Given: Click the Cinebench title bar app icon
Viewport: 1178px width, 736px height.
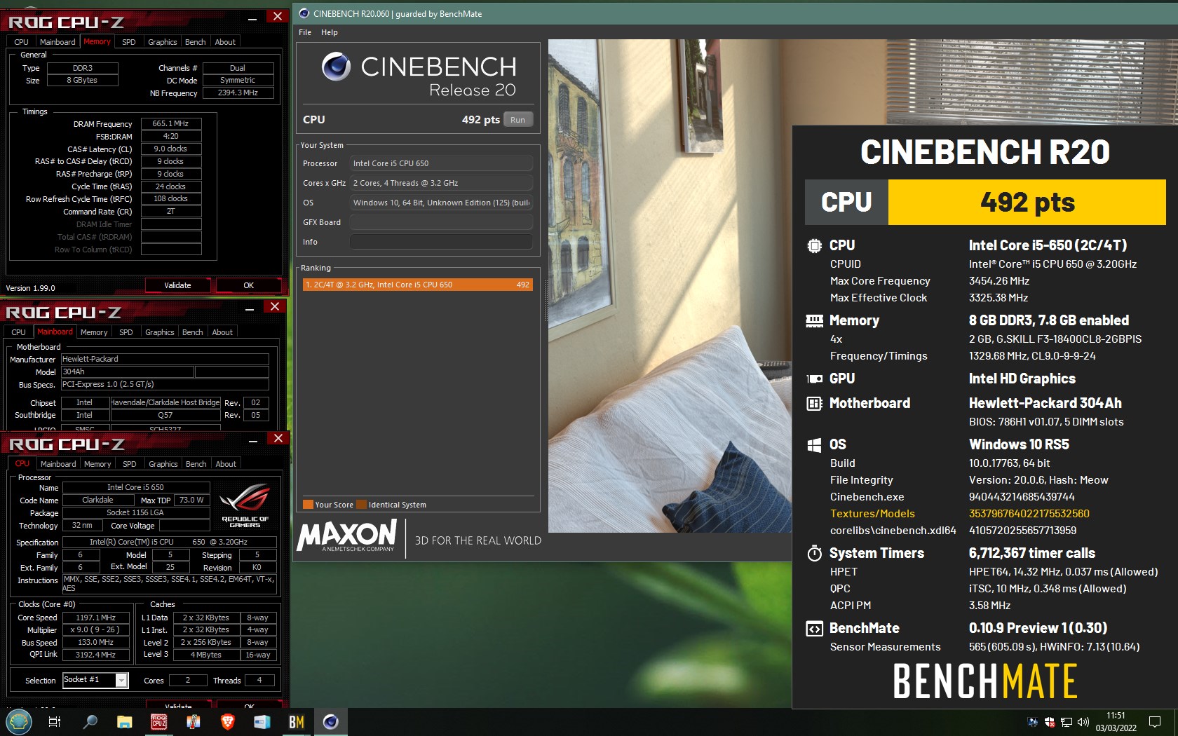Looking at the screenshot, I should [304, 13].
